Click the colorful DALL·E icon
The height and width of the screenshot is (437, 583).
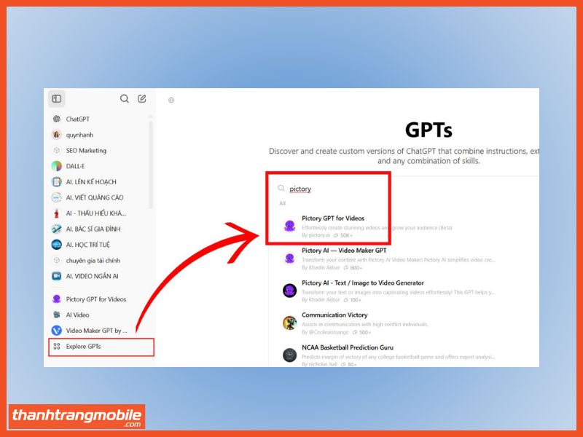click(57, 166)
